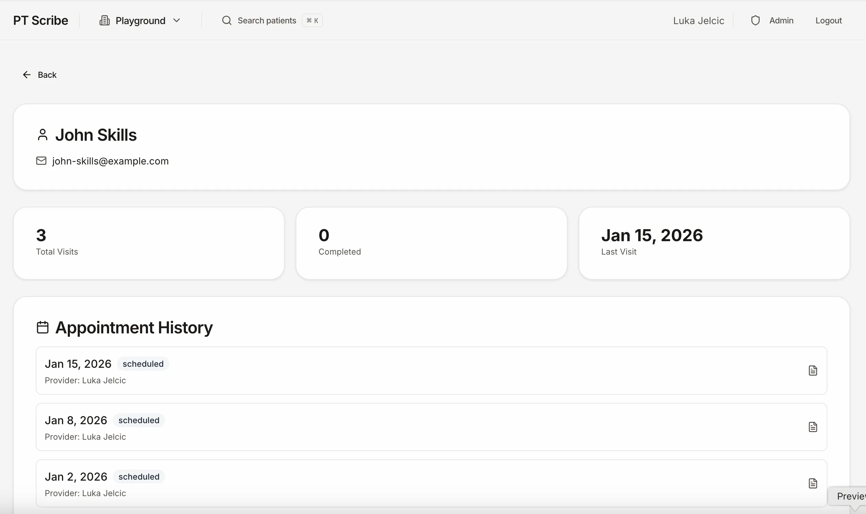Click Luka Jelcic user name

(698, 21)
